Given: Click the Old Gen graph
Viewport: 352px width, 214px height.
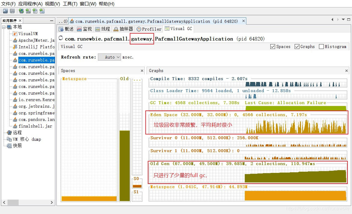Looking at the screenshot, I should click(x=248, y=175).
